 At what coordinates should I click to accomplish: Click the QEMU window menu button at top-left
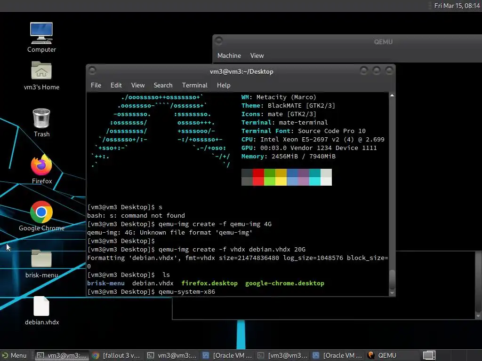tap(218, 40)
